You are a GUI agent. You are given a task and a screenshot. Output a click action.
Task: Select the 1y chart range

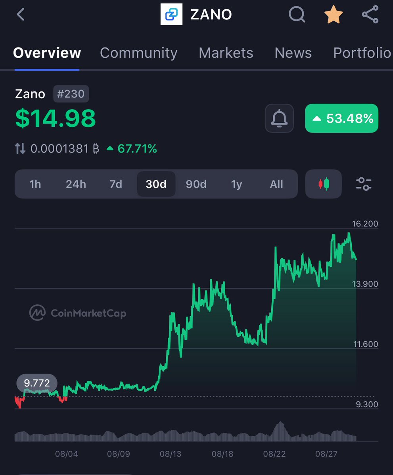pyautogui.click(x=236, y=184)
